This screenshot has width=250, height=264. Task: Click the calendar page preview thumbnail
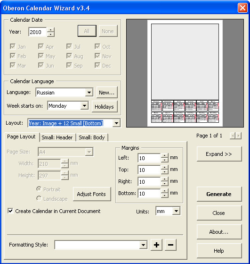(x=185, y=73)
